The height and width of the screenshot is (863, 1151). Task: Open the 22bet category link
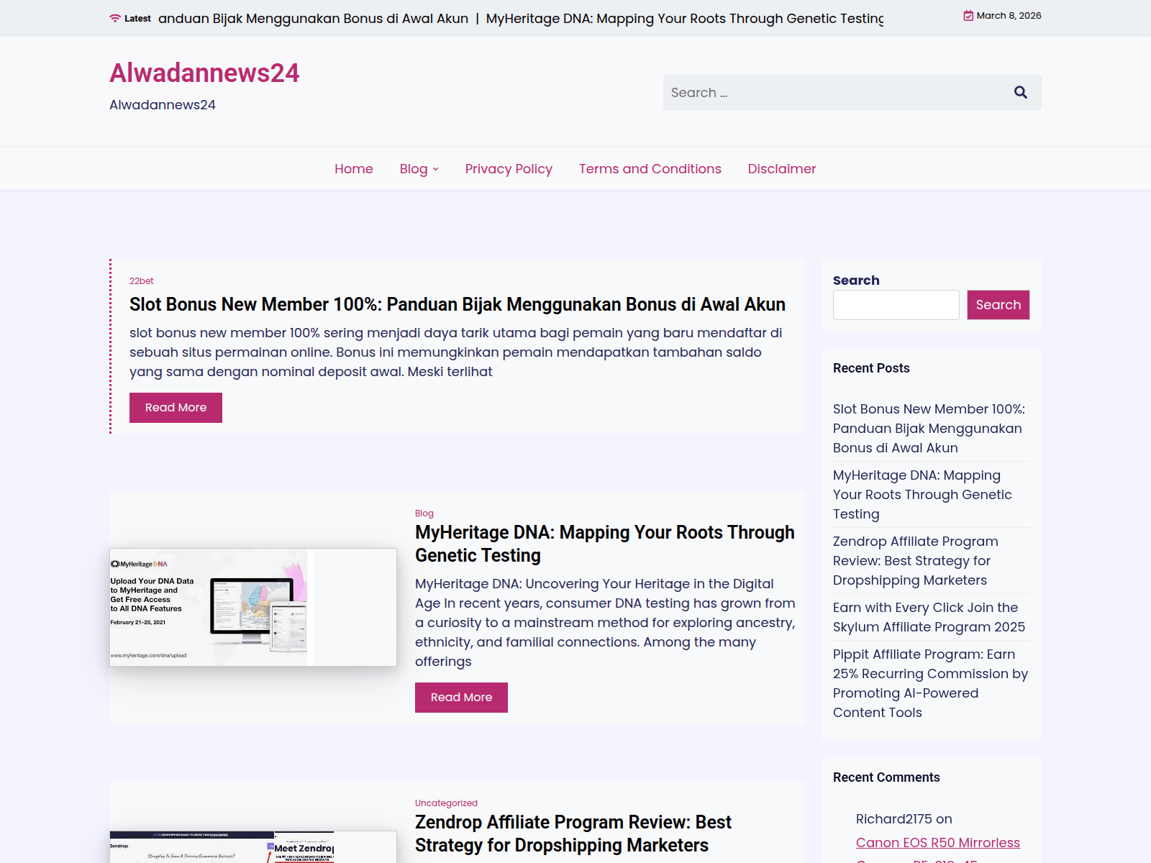coord(141,281)
